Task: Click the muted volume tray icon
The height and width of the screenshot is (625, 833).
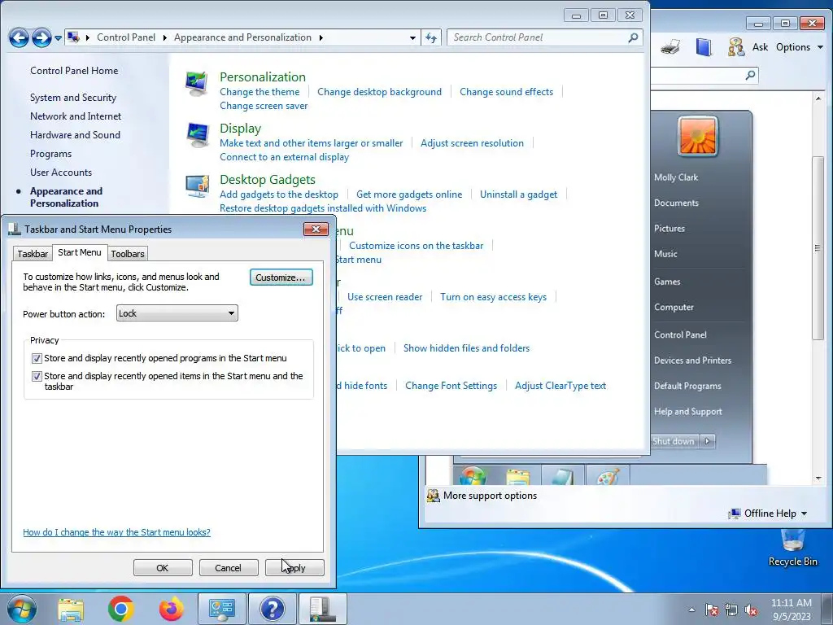Action: (x=751, y=610)
